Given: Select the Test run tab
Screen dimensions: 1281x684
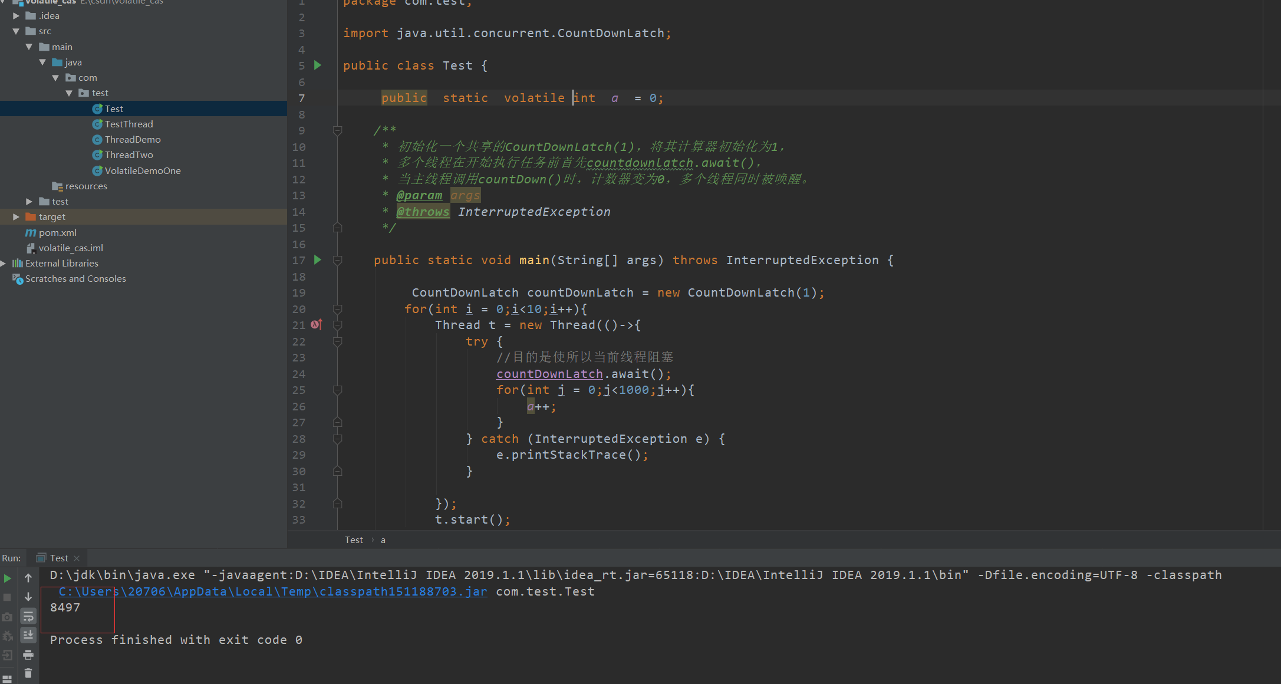Looking at the screenshot, I should pos(58,558).
